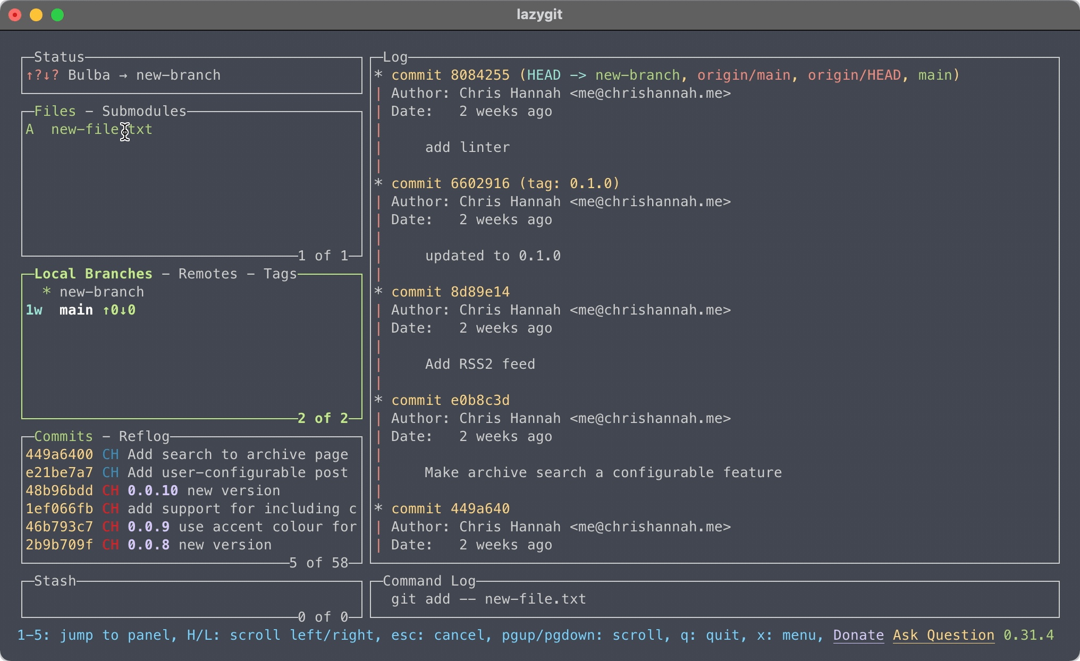Click the Donate link

click(x=858, y=635)
